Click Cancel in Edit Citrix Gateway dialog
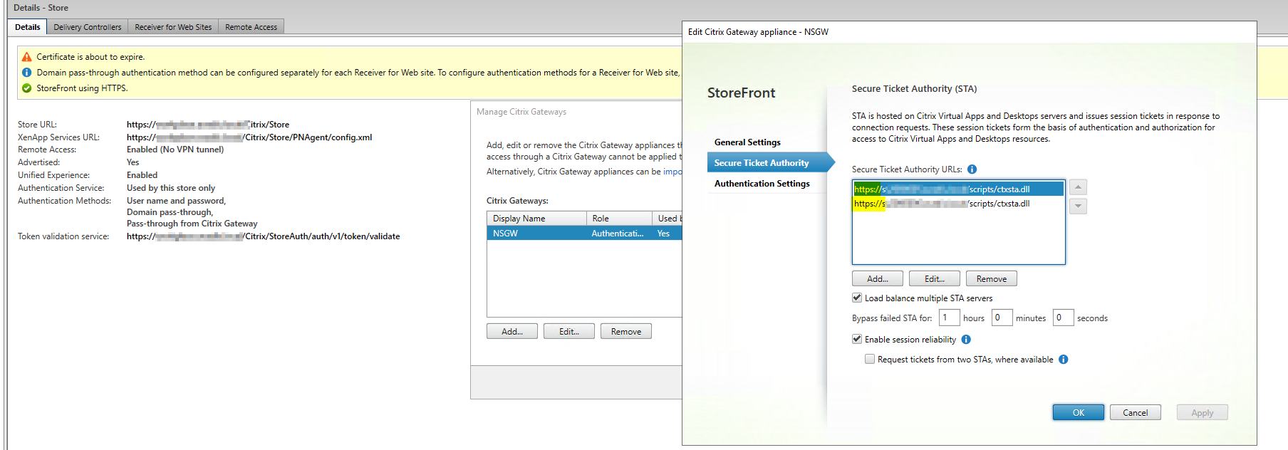Image resolution: width=1288 pixels, height=450 pixels. click(x=1136, y=413)
